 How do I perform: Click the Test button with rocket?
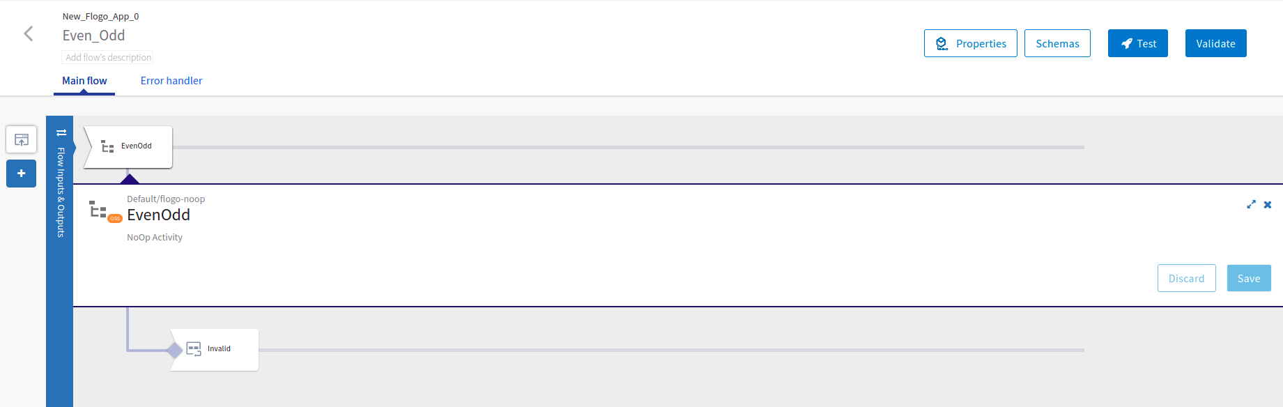click(x=1137, y=43)
